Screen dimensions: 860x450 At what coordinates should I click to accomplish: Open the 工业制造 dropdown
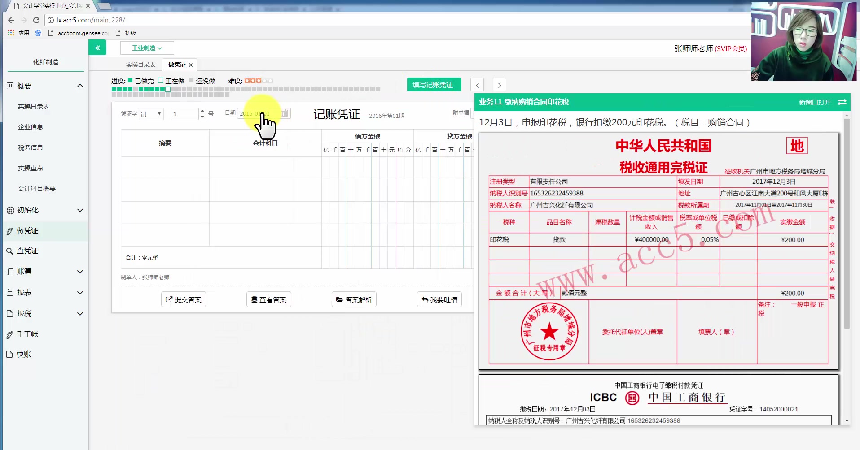(147, 48)
